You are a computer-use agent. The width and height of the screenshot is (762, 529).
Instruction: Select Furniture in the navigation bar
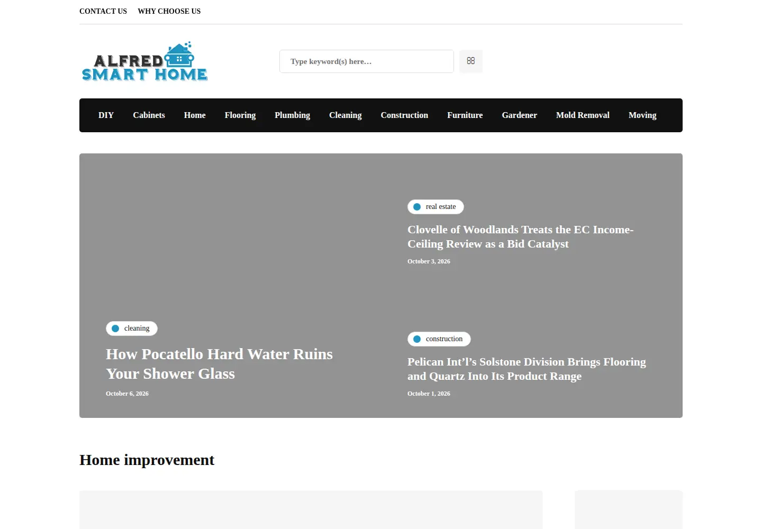465,115
